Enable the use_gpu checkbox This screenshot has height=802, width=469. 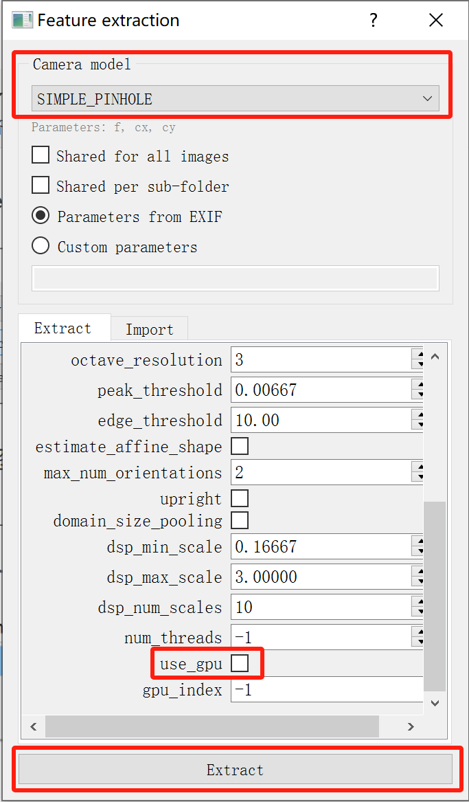click(x=240, y=662)
